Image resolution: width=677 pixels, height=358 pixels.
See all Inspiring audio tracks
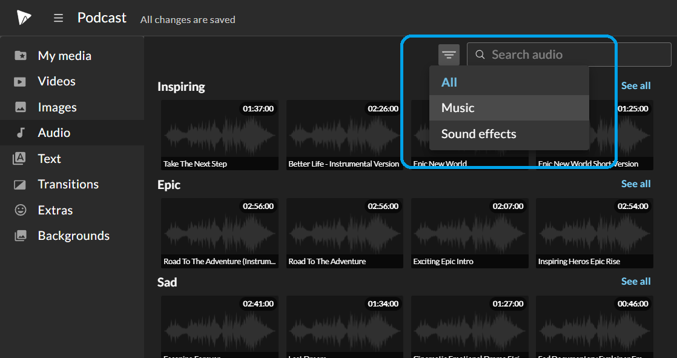[636, 85]
